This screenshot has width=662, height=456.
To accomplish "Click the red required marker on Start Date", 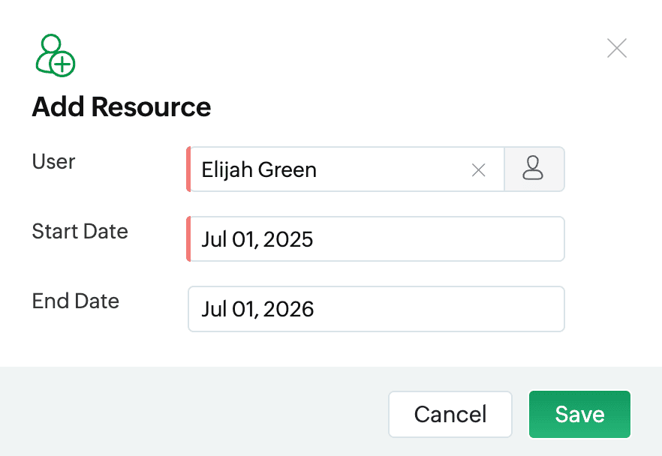I will coord(188,238).
